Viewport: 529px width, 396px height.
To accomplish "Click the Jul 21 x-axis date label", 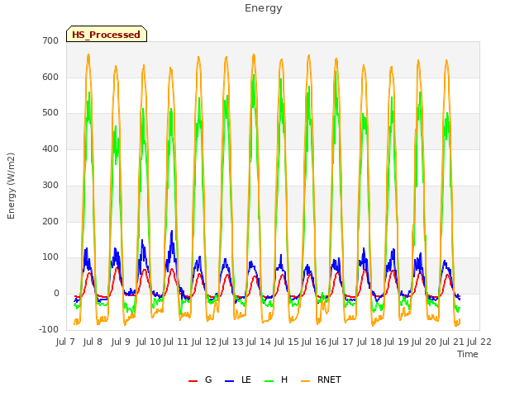I will point(452,342).
